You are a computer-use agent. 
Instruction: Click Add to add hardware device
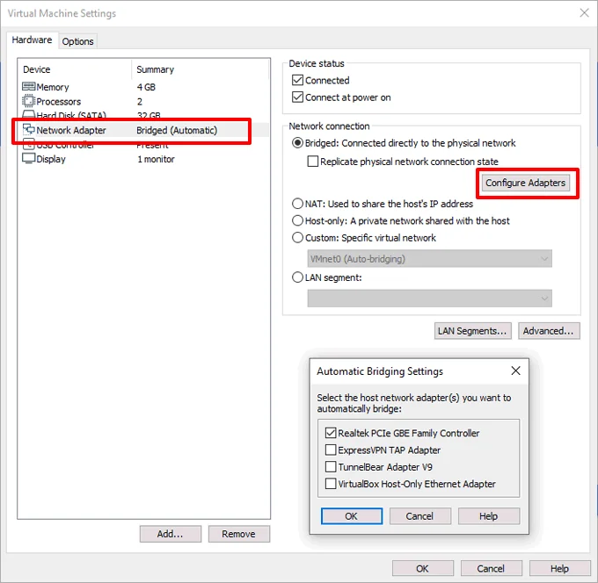point(170,534)
